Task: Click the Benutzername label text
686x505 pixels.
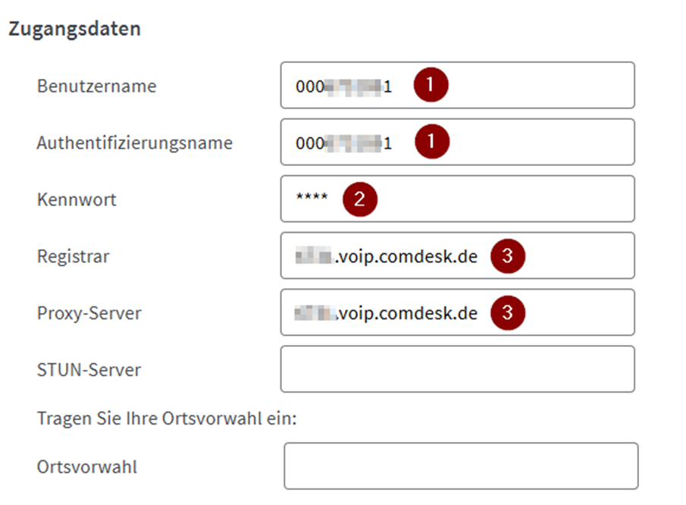Action: [96, 86]
